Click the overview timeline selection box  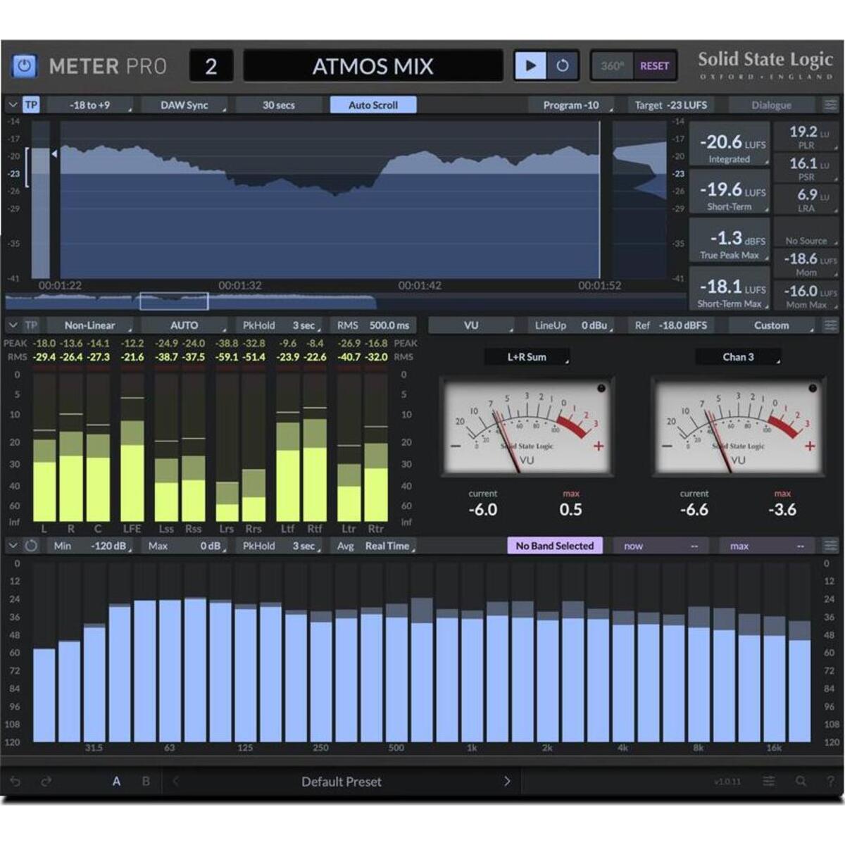174,301
